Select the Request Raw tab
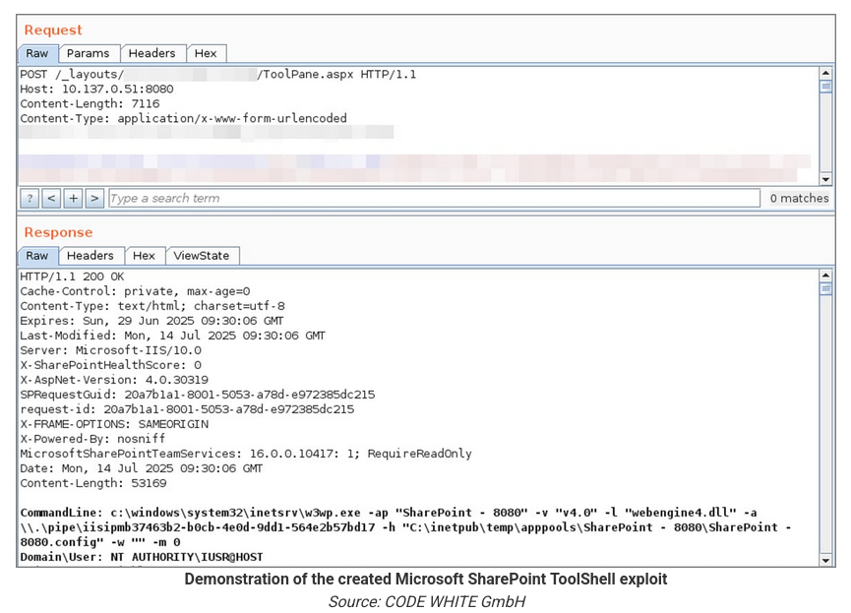The width and height of the screenshot is (851, 613). coord(37,53)
